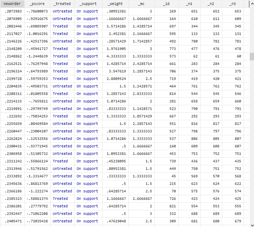Select pscore cell .27779792
Viewport: 254px width, 227px height.
[37, 206]
